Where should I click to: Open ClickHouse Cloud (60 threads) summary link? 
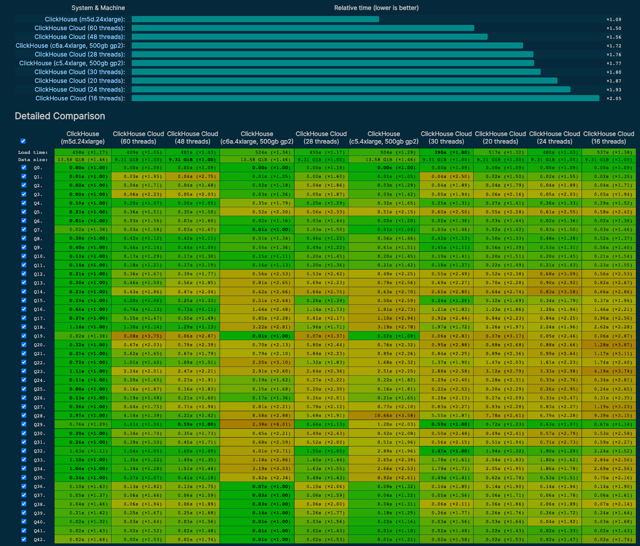[80, 28]
